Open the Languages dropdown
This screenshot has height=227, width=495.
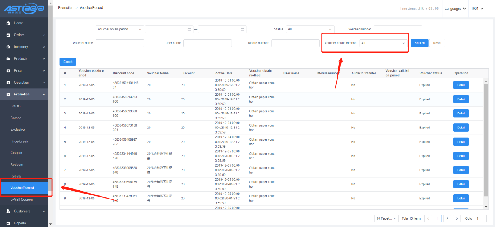[x=455, y=9]
